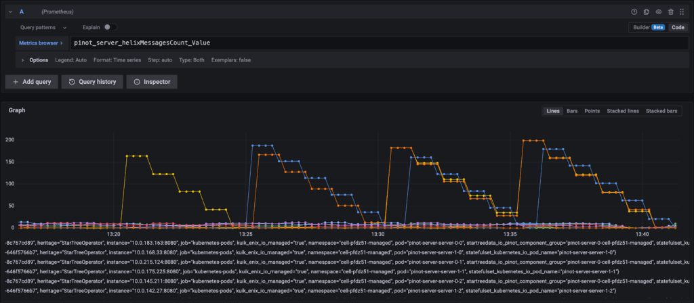Screen dimensions: 694x303
Task: Select the Bars graph style
Action: pyautogui.click(x=571, y=111)
